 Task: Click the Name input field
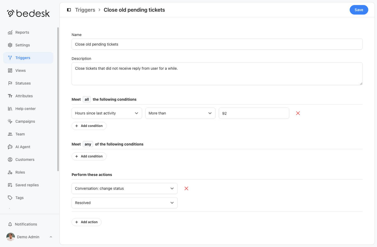click(x=217, y=44)
